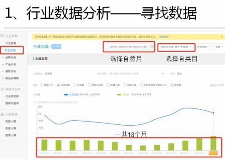Screen dimensions: 225x160
Task: Click the green 卖家数 legend marker
Action: coord(119,95)
